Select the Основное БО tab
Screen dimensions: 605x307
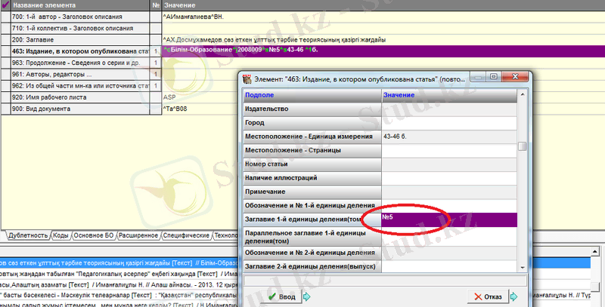[94, 235]
